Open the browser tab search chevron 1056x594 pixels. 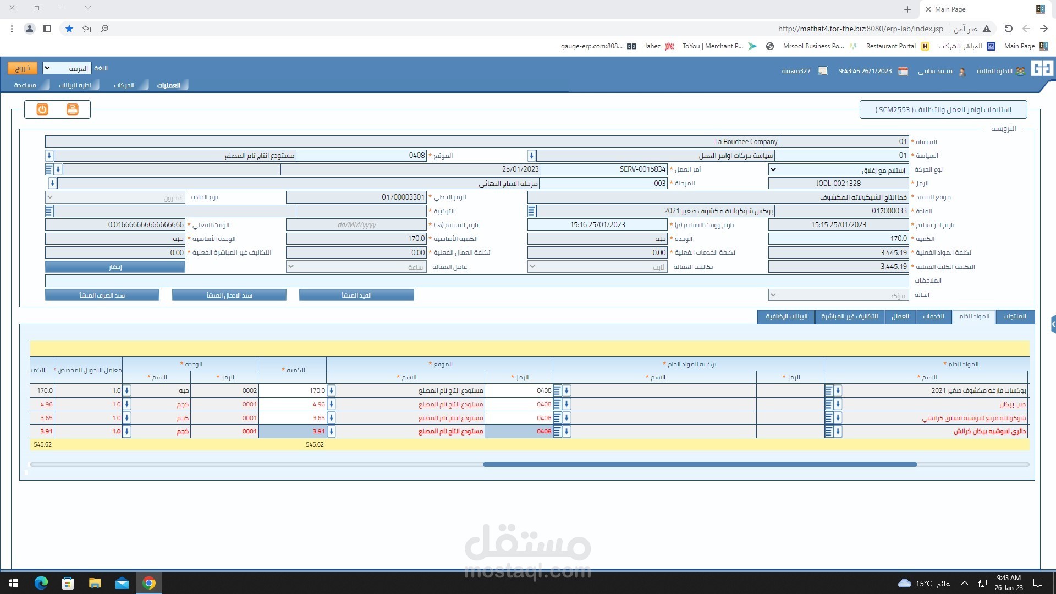pos(88,8)
